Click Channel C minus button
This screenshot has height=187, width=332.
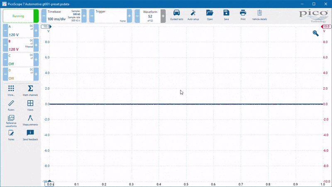coord(5,59)
